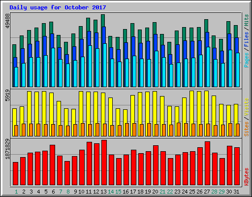Click the day '13' x-axis label
252x197 pixels.
(103, 192)
